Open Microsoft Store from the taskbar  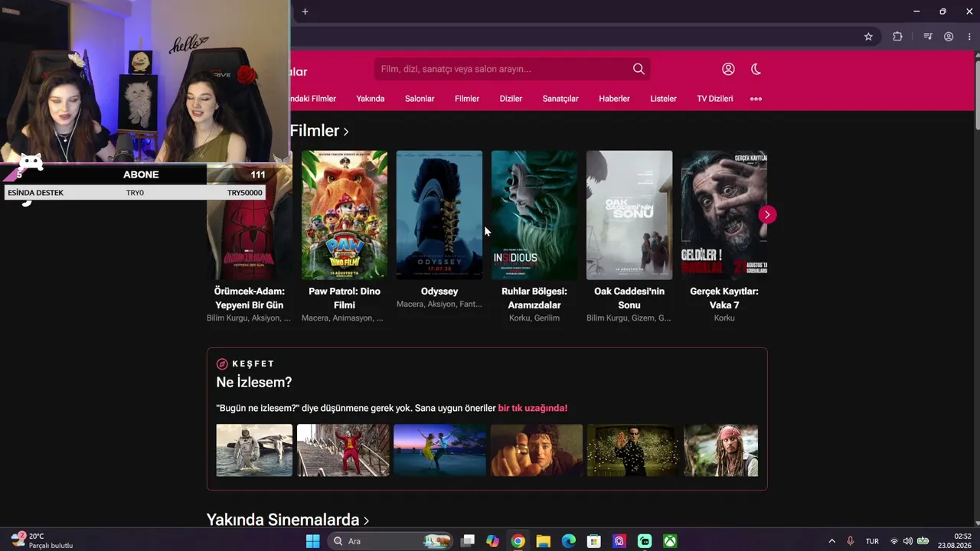tap(594, 541)
